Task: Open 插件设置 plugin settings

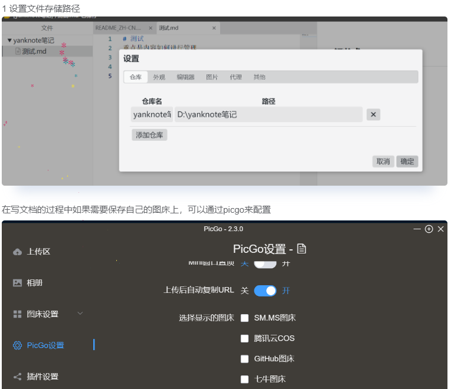Action: (36, 377)
